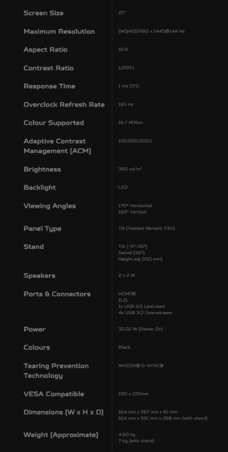Screen dimensions: 228x452
Task: Click the Backlight LED value
Action: point(123,187)
